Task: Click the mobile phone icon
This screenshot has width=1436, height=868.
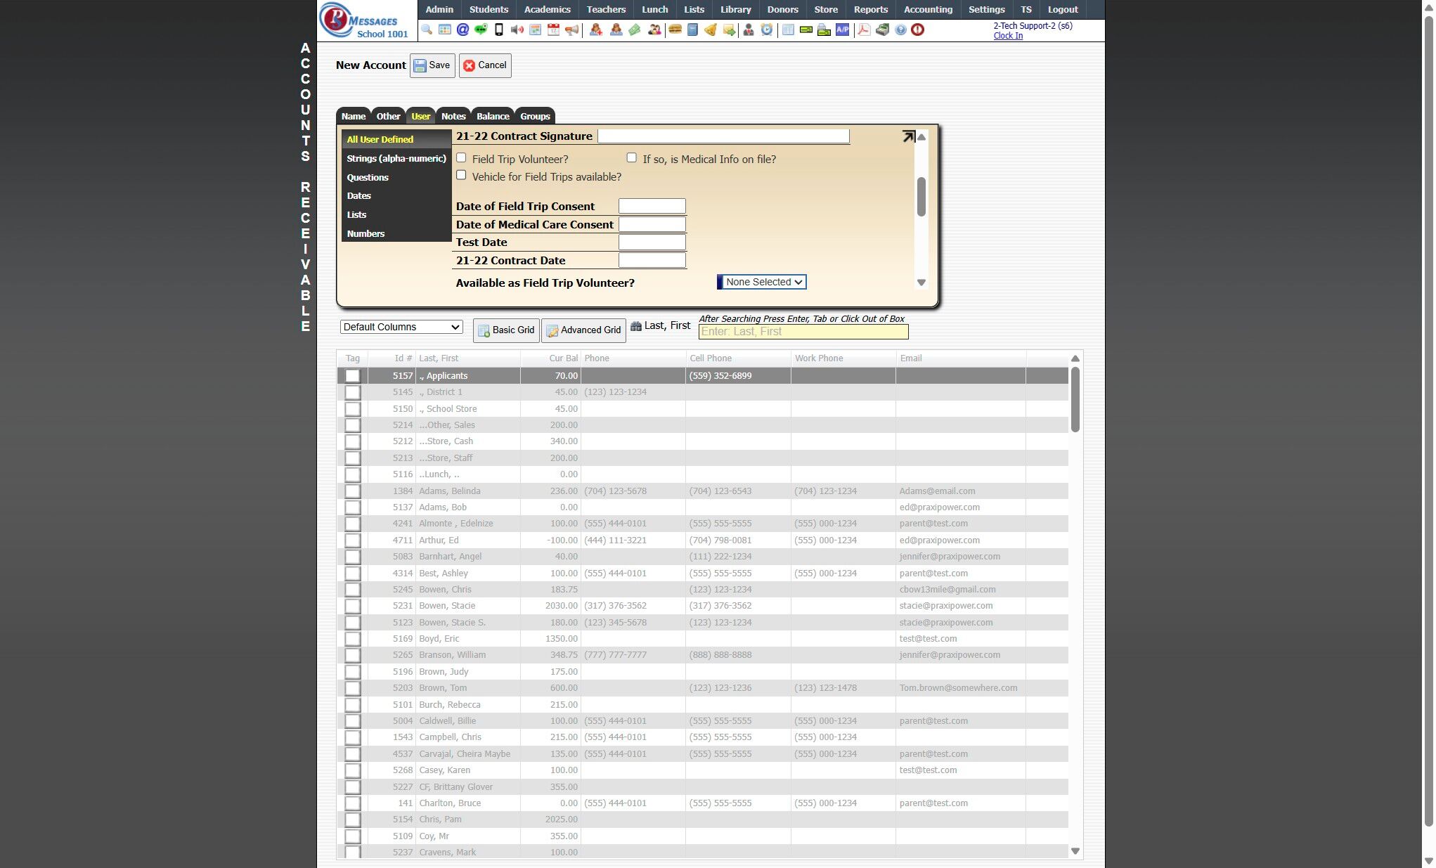Action: point(499,30)
